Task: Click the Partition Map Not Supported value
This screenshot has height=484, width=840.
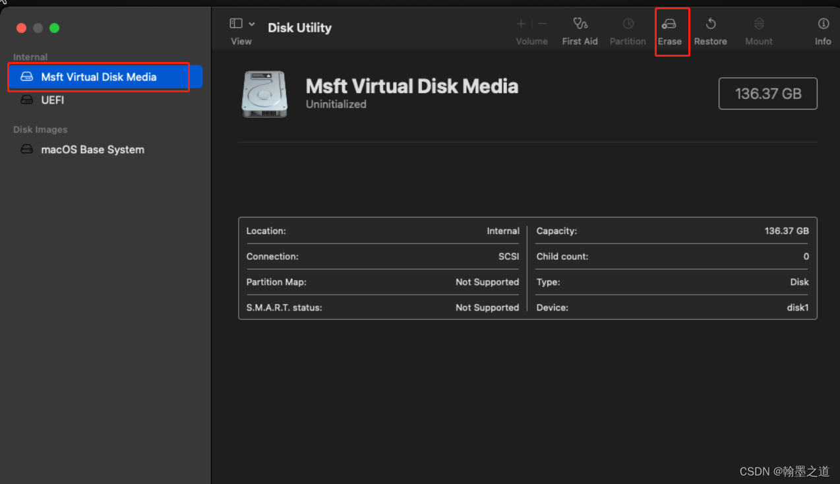Action: [x=487, y=282]
